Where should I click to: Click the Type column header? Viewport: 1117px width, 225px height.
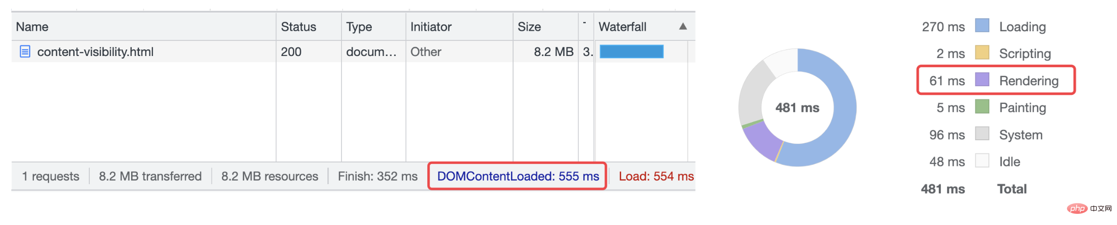359,27
